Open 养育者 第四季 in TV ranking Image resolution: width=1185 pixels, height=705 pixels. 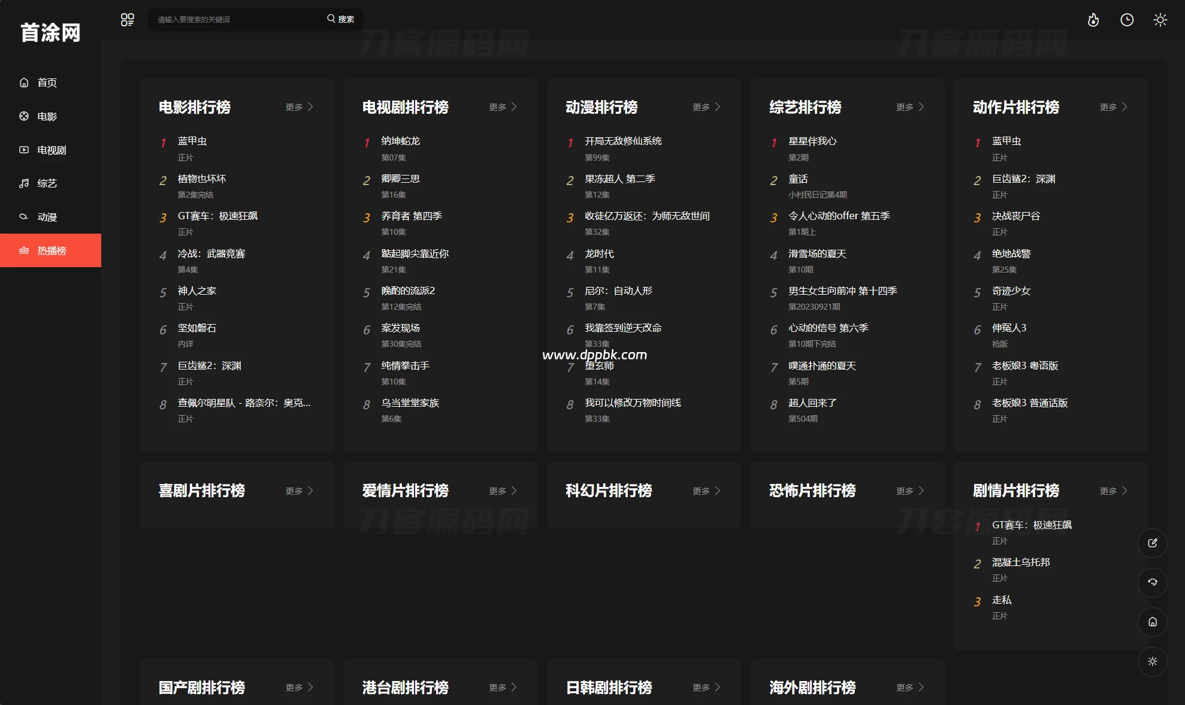(x=412, y=216)
